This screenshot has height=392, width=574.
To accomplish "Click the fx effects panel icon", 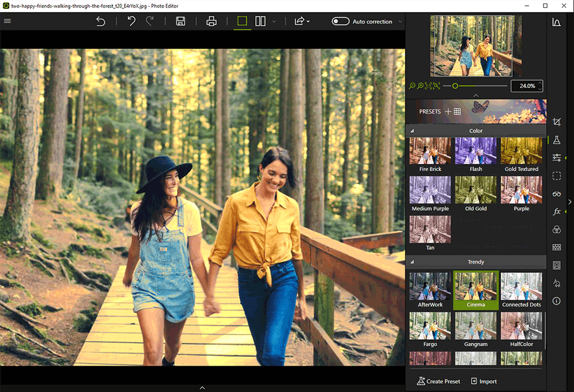I will [556, 211].
